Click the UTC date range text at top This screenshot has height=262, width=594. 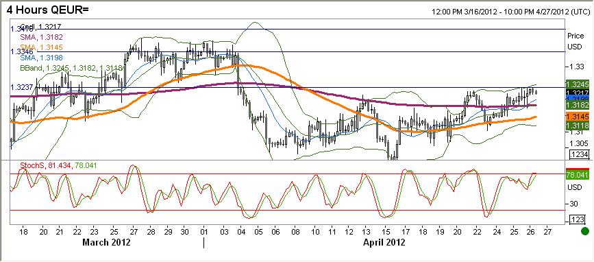pyautogui.click(x=510, y=12)
